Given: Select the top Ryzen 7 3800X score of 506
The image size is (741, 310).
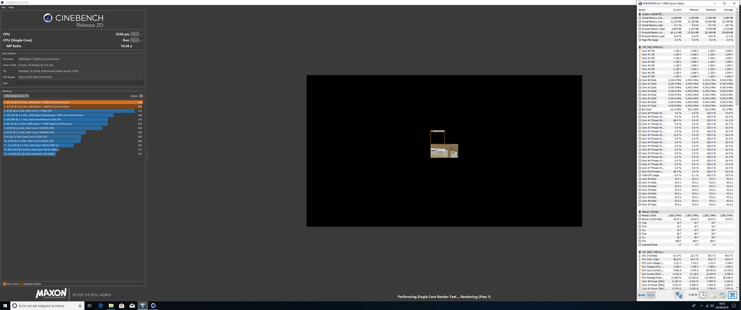Looking at the screenshot, I should click(73, 102).
